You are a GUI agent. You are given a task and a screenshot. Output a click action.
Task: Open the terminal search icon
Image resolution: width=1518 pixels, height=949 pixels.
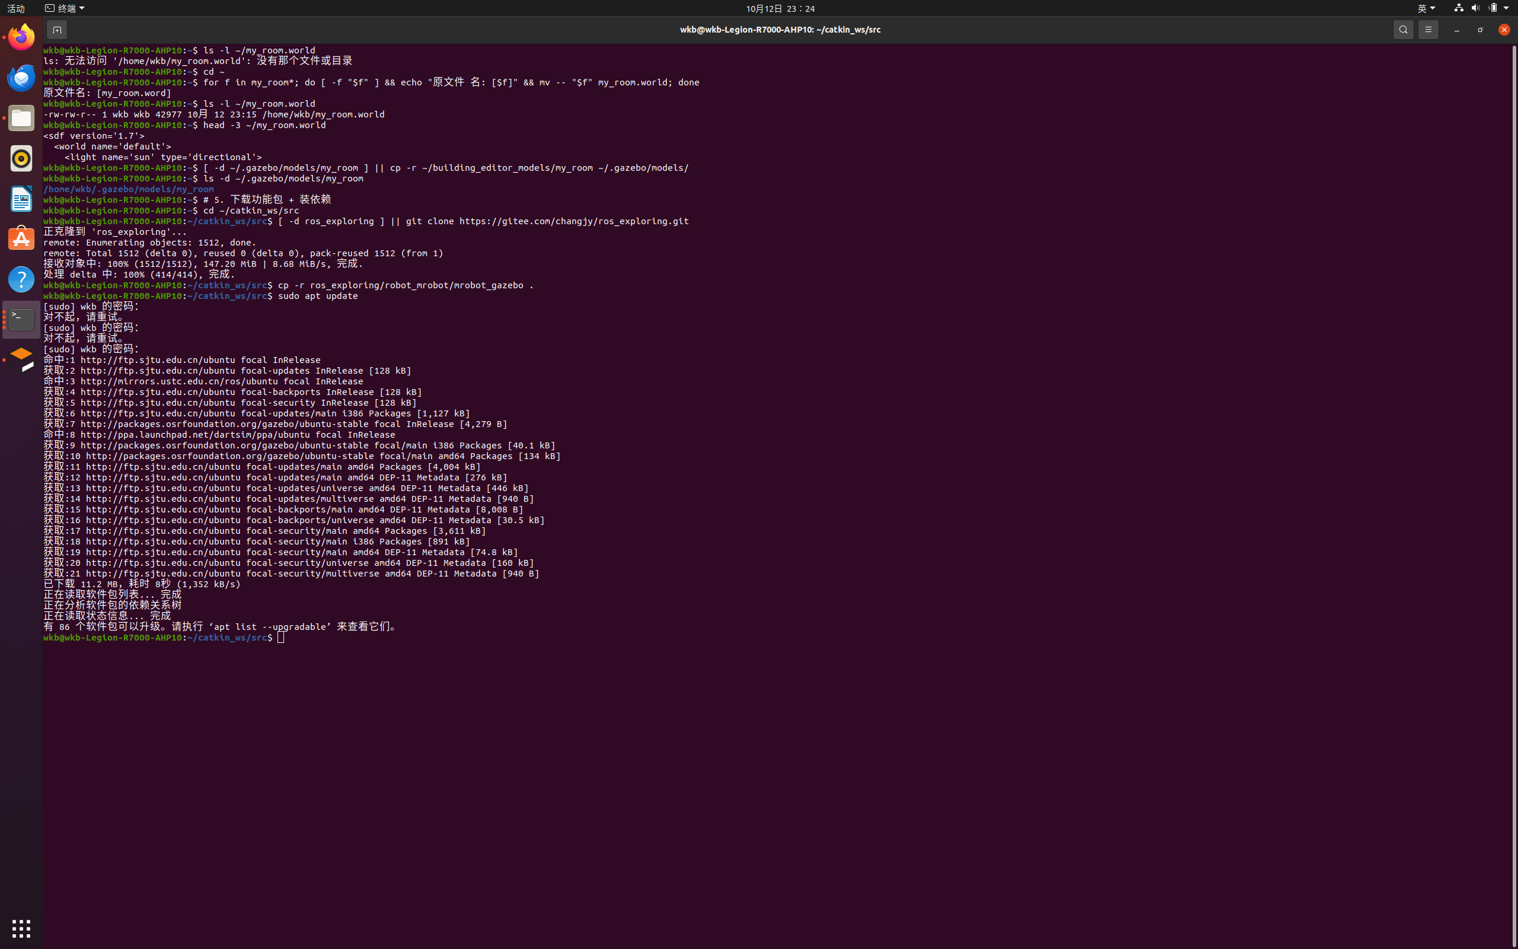coord(1403,30)
